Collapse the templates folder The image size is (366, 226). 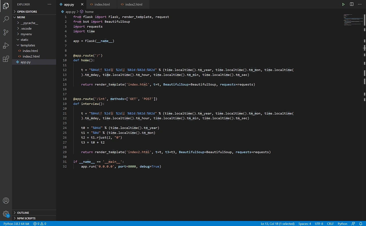point(34,45)
